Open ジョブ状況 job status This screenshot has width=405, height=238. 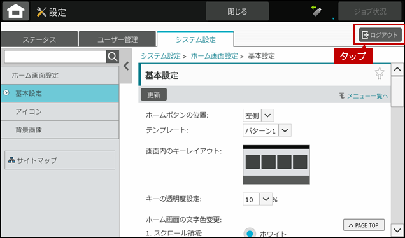click(370, 11)
